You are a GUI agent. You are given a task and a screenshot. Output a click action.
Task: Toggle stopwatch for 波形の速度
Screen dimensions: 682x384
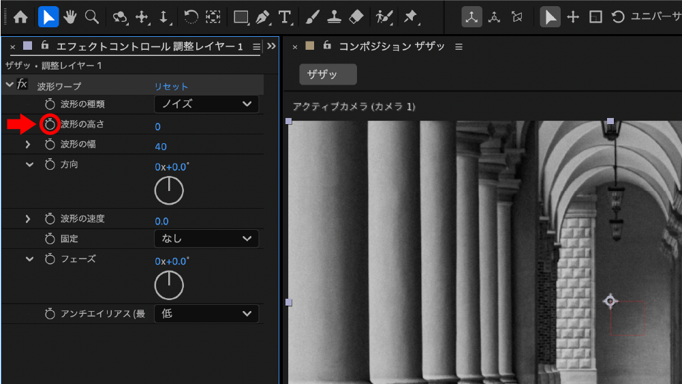50,218
